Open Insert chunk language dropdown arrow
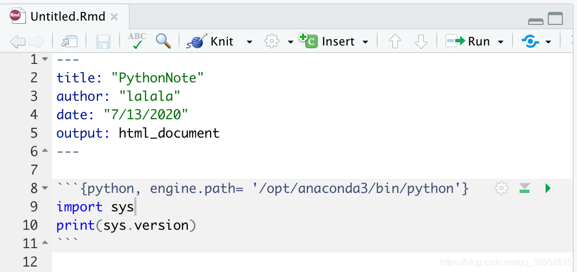Viewport: 577px width, 272px height. (365, 42)
